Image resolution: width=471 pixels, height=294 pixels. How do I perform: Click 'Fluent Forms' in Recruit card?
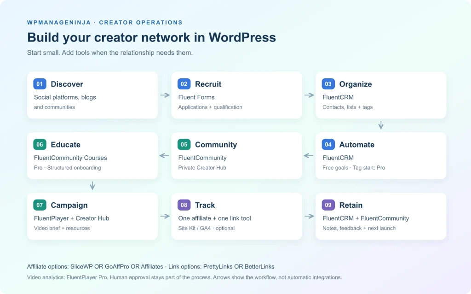point(196,97)
